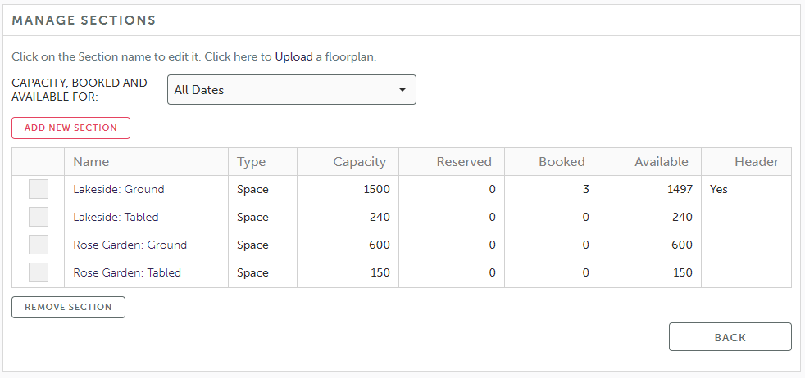This screenshot has height=378, width=805.
Task: Click the Reserved column header
Action: [464, 162]
